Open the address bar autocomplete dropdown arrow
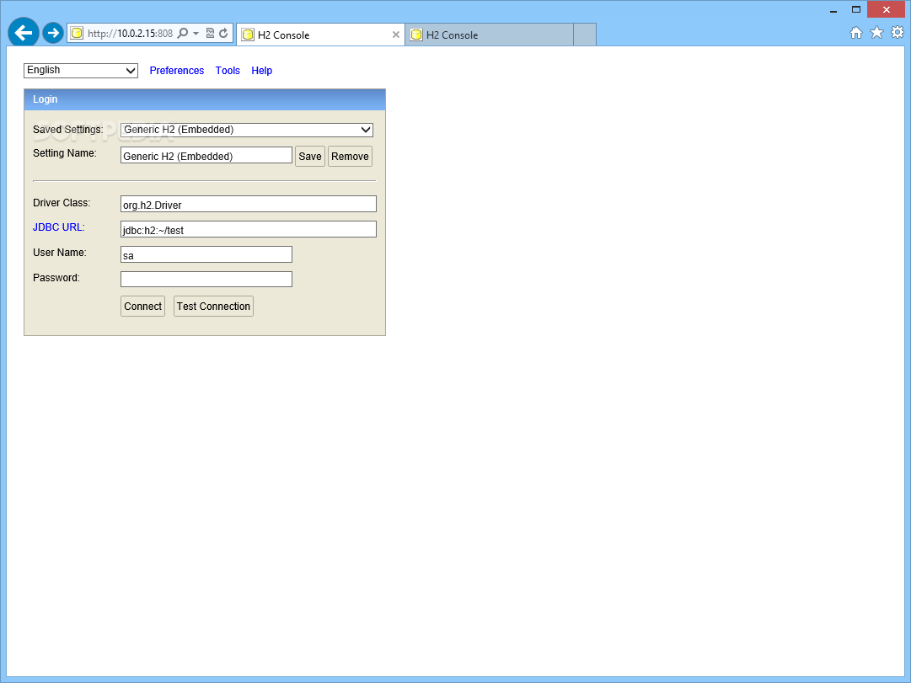Image resolution: width=911 pixels, height=683 pixels. pyautogui.click(x=196, y=34)
